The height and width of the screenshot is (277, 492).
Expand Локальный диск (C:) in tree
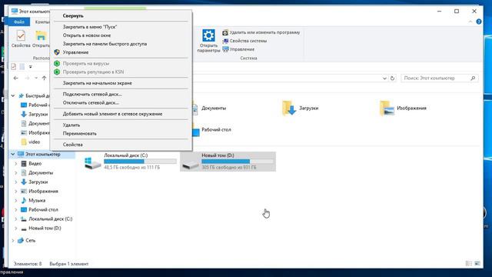tap(15, 219)
